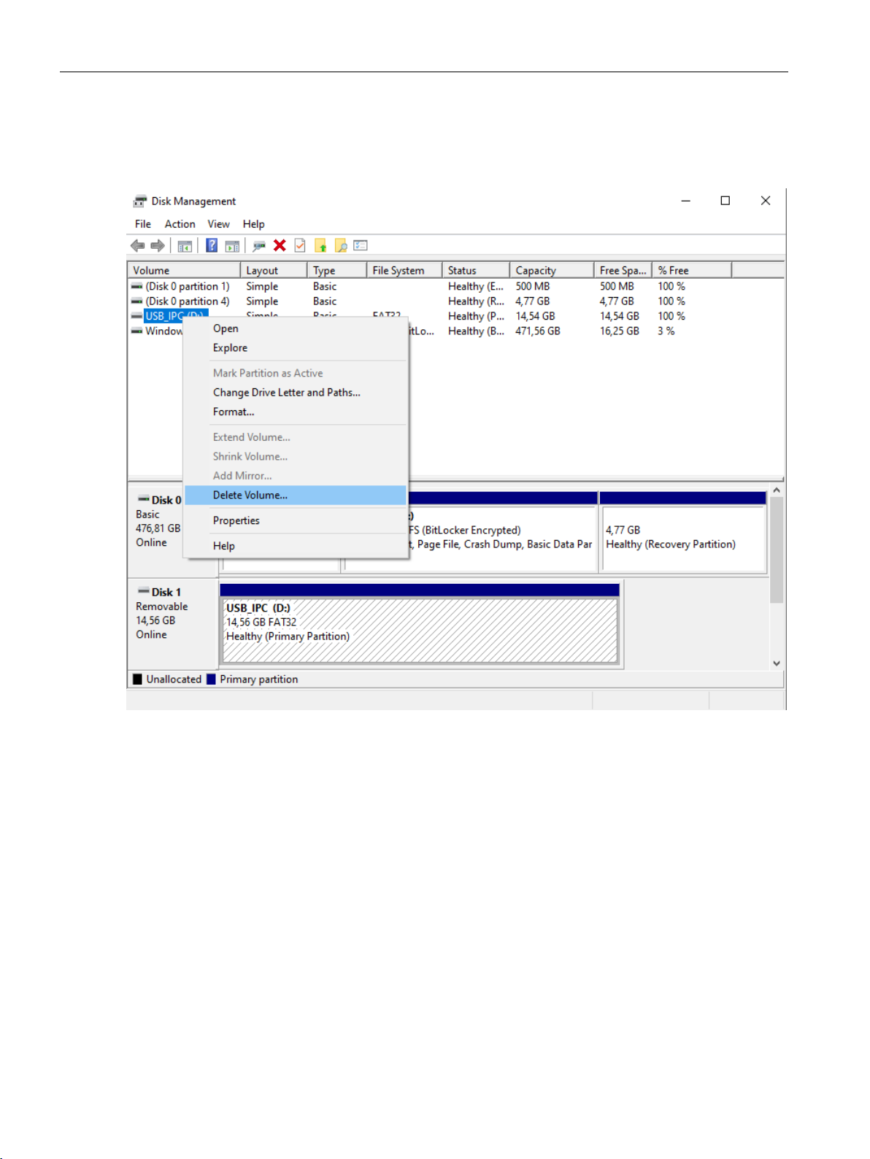Image resolution: width=870 pixels, height=1159 pixels.
Task: Click the blue Primary partition legend swatch
Action: 211,679
